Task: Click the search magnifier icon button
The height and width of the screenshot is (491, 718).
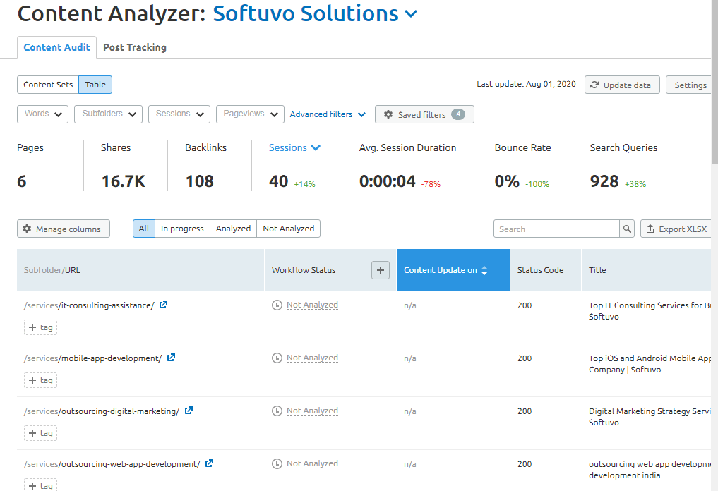Action: [x=627, y=229]
